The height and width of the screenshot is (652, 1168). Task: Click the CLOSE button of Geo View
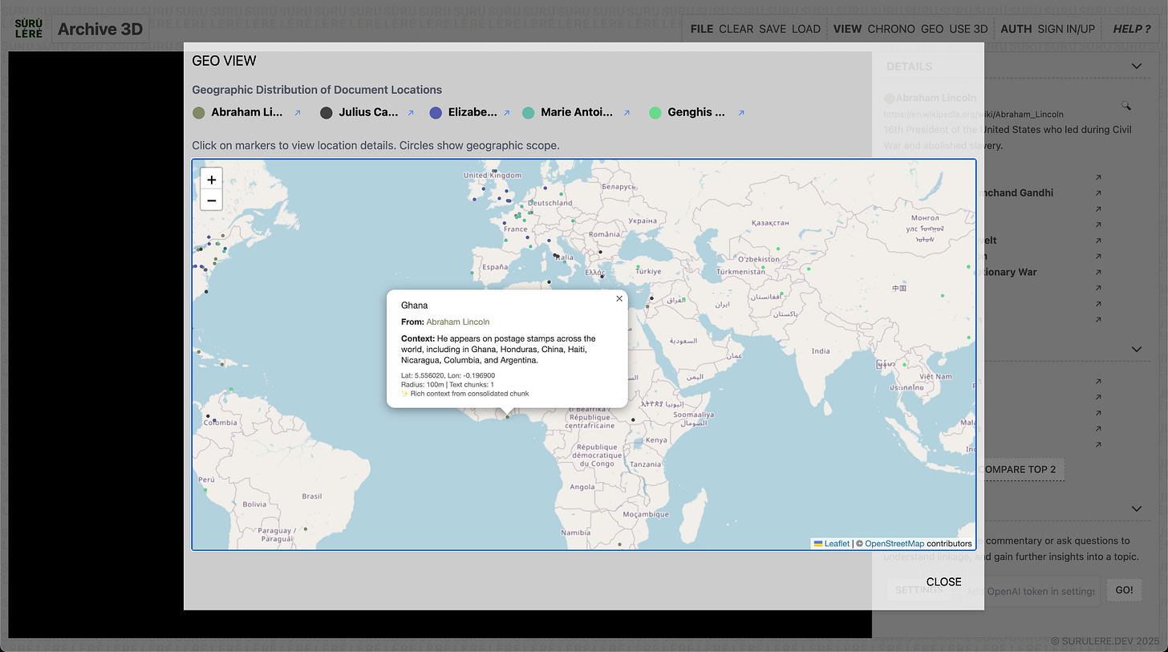pyautogui.click(x=943, y=582)
